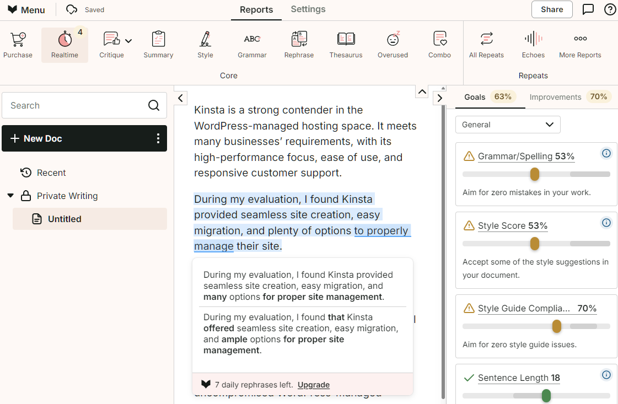The width and height of the screenshot is (618, 404).
Task: Run the Overused words report
Action: [393, 45]
